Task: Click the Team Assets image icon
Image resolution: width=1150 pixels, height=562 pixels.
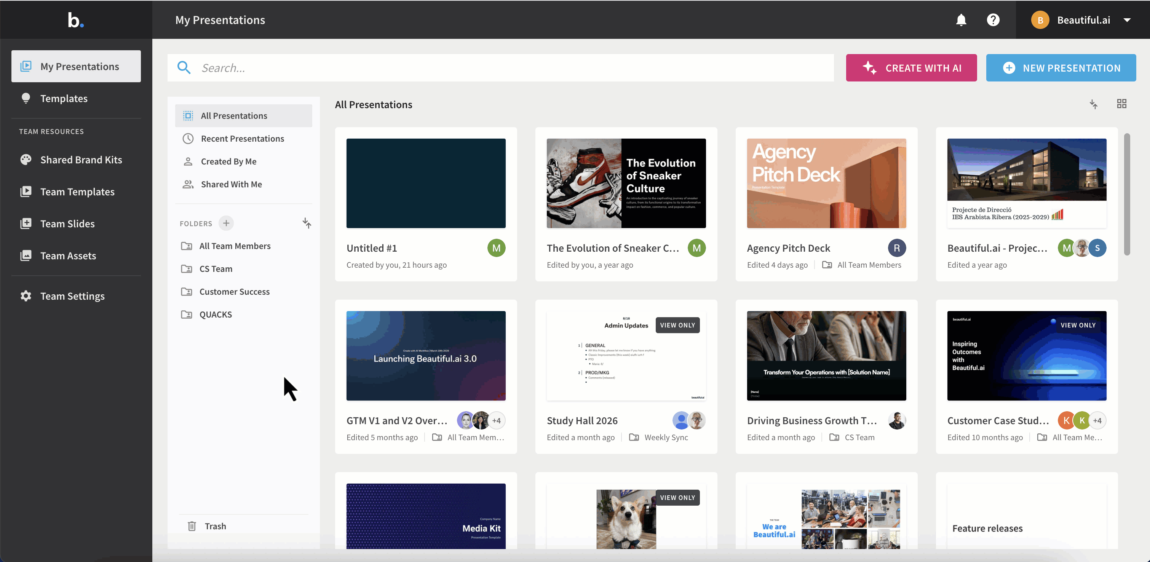Action: click(x=26, y=255)
